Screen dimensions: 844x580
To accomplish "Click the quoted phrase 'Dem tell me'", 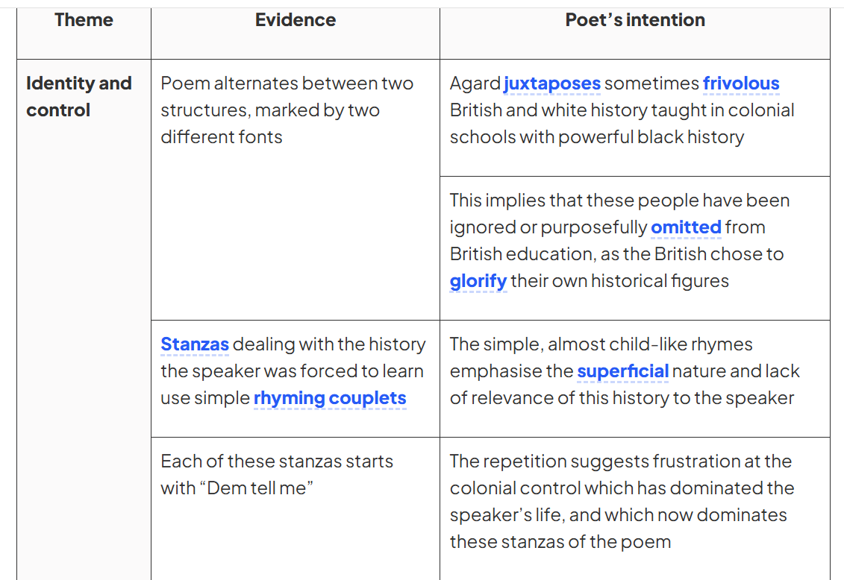I will [257, 488].
